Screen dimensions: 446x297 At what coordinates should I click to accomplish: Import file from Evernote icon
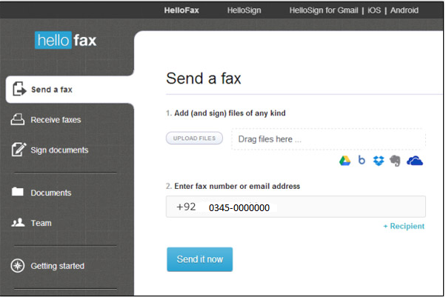click(395, 161)
